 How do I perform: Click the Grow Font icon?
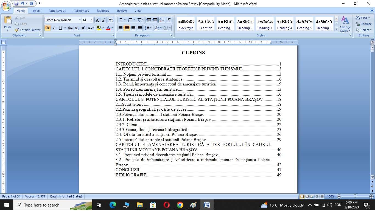(97, 20)
